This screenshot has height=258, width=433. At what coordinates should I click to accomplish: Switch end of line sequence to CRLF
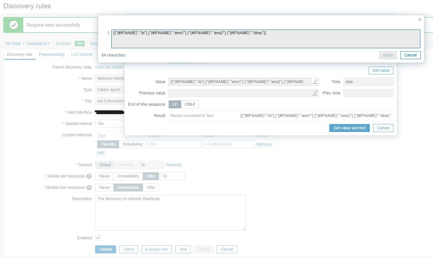click(x=190, y=104)
